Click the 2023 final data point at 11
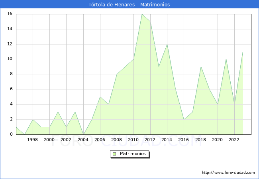 pos(243,52)
